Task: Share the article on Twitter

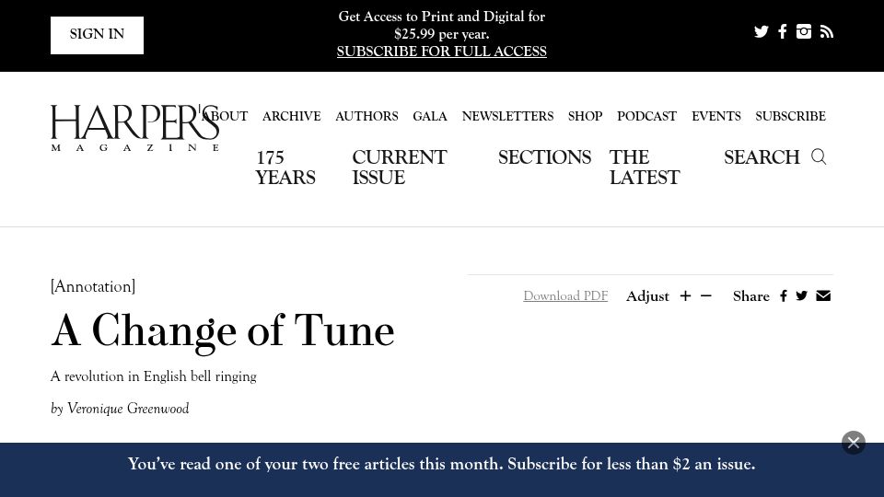Action: point(802,295)
